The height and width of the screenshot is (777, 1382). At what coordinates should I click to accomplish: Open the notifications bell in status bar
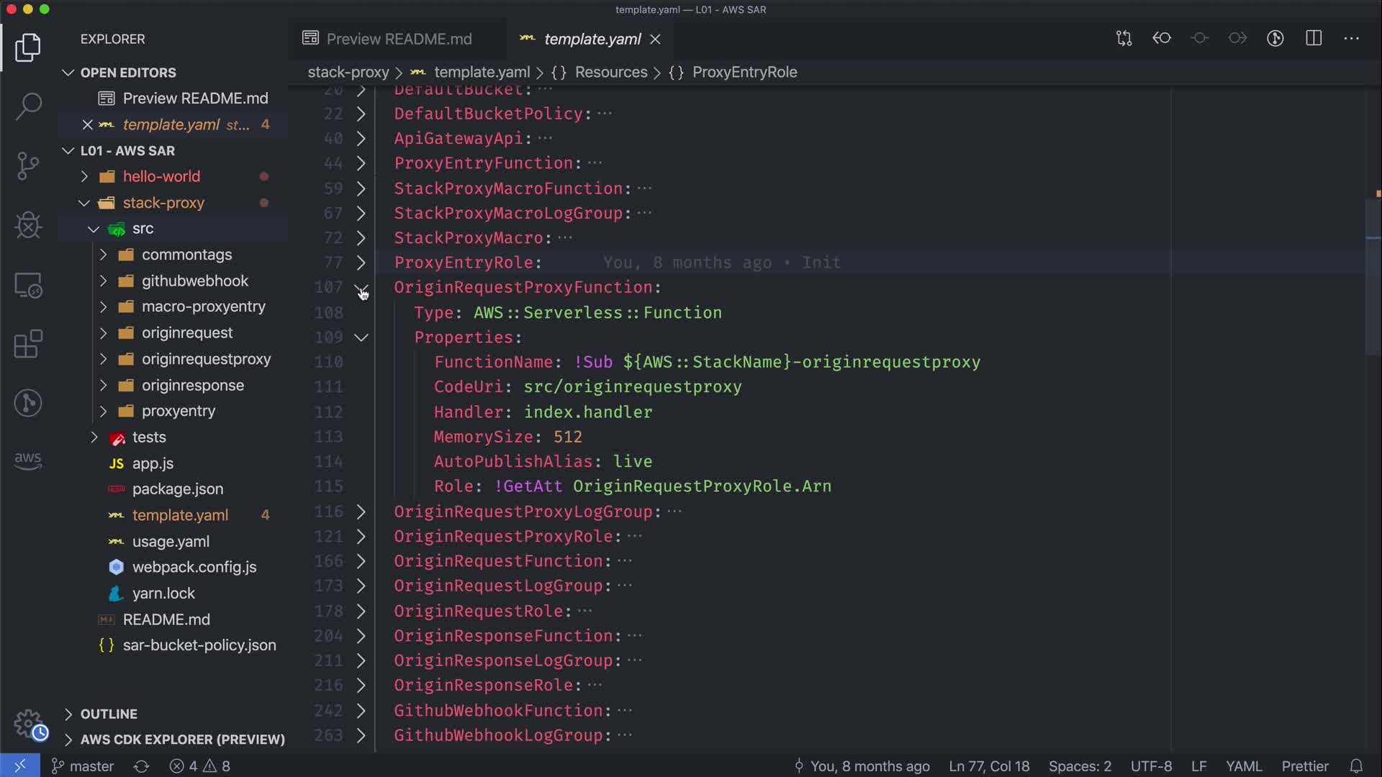[x=1356, y=766]
